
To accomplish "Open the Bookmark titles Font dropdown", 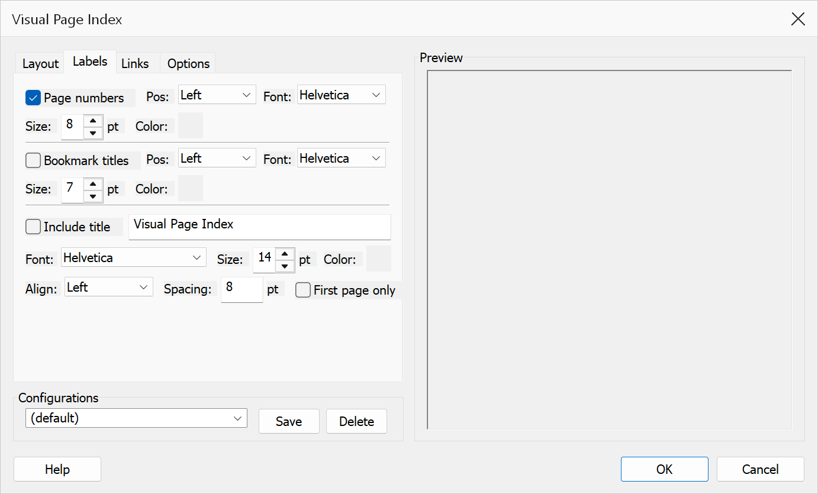I will coord(341,158).
